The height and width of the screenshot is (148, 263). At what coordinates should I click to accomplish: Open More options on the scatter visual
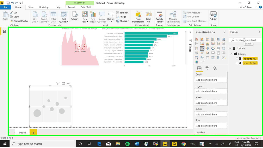click(69, 83)
